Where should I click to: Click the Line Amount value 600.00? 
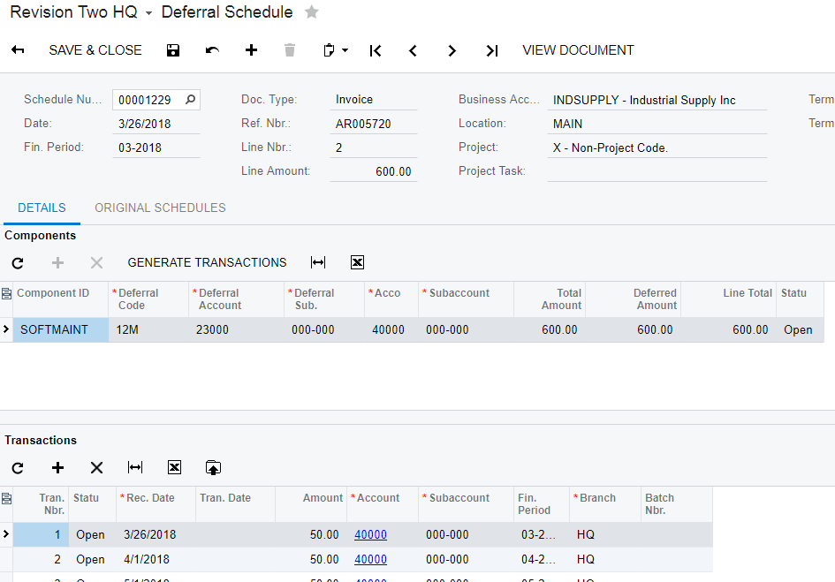373,171
